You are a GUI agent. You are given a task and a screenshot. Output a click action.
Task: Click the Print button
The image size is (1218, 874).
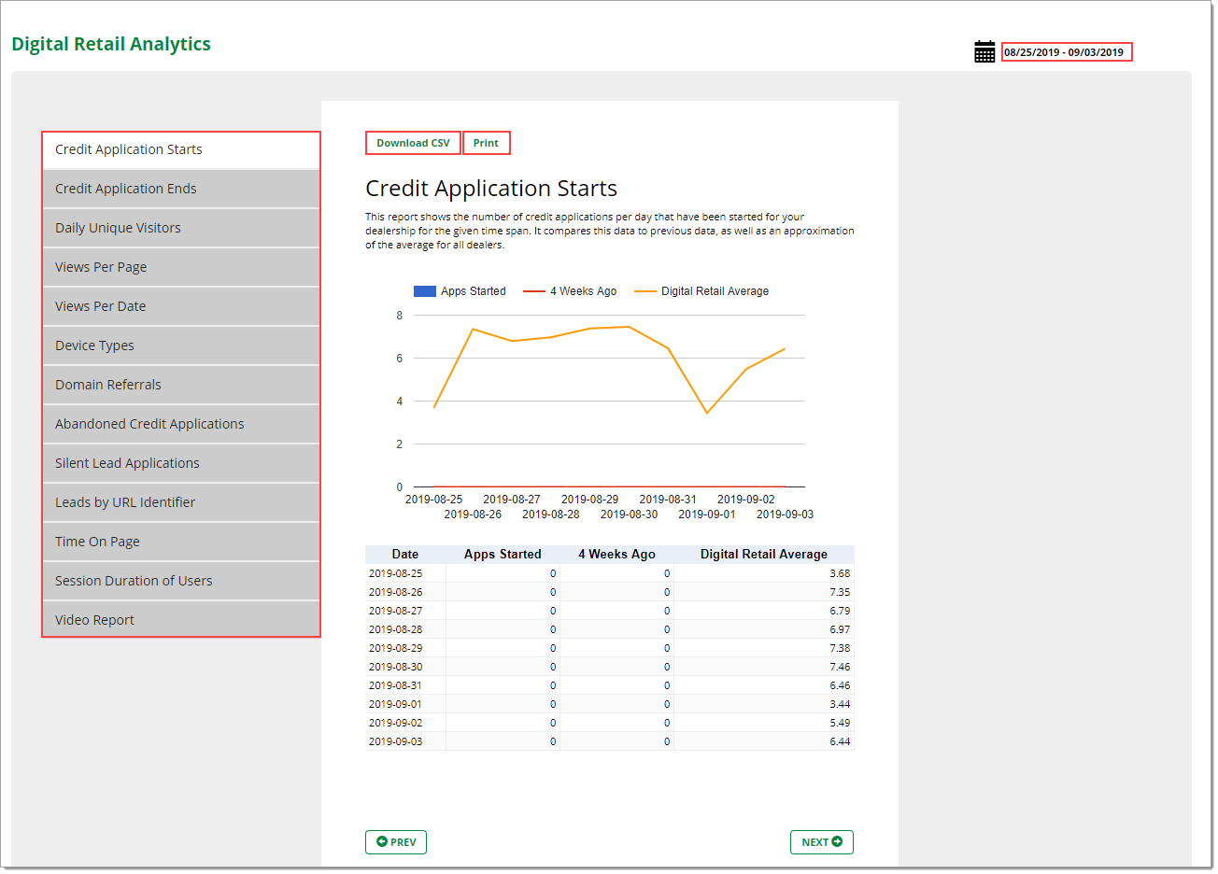486,142
